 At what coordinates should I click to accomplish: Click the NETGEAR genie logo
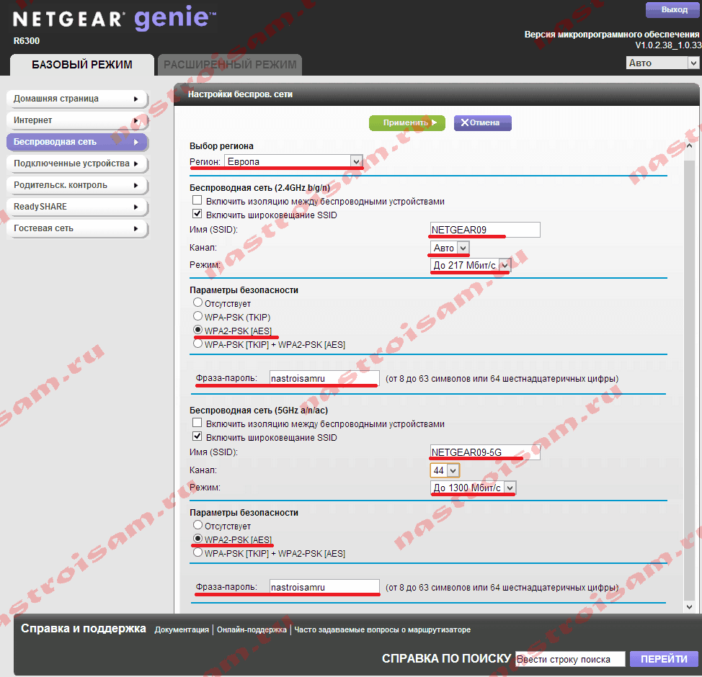114,19
